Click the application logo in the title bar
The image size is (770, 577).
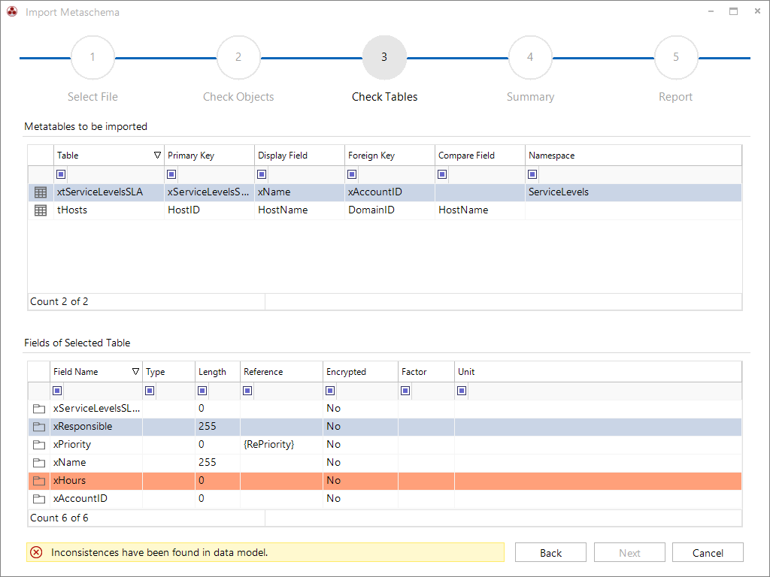pyautogui.click(x=12, y=11)
